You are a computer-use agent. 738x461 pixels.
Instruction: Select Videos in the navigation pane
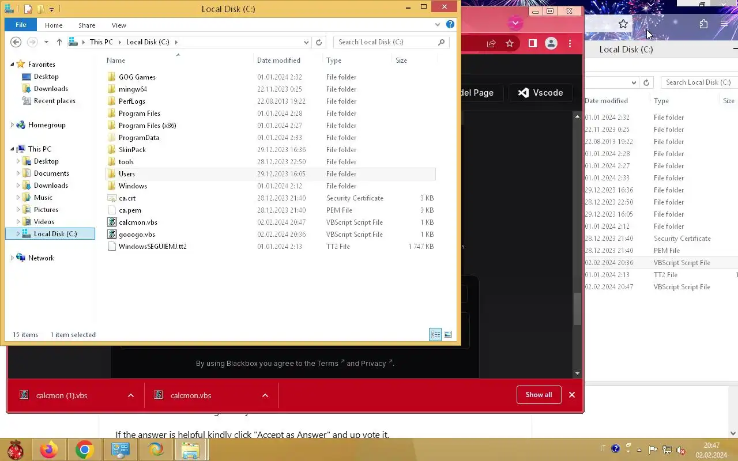44,222
